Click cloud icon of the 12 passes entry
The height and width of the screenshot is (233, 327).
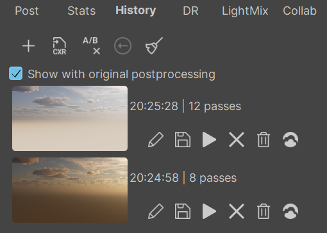click(290, 140)
